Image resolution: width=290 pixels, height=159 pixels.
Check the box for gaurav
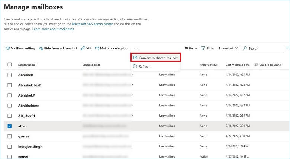(x=9, y=136)
